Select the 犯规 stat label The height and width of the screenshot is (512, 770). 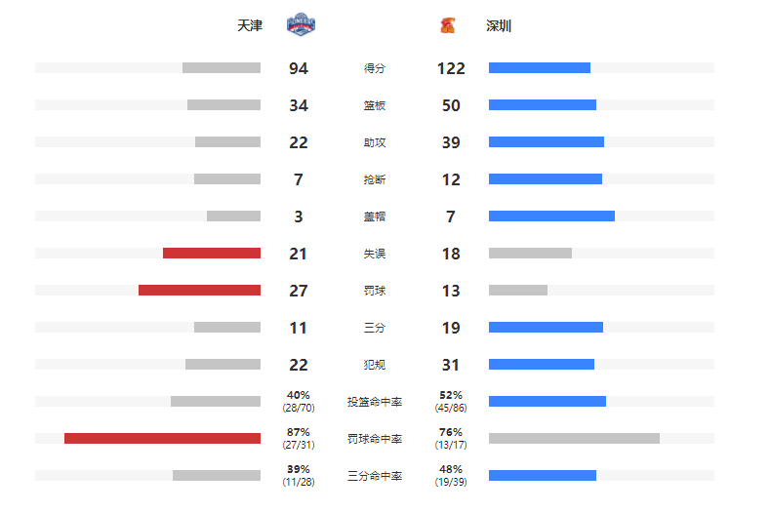click(374, 365)
